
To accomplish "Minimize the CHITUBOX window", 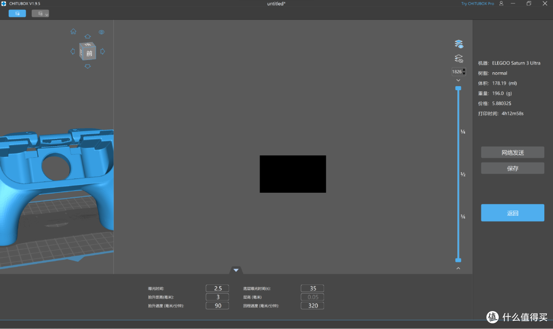I will 513,4.
